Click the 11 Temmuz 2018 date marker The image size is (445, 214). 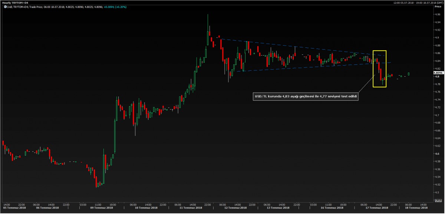[190, 208]
